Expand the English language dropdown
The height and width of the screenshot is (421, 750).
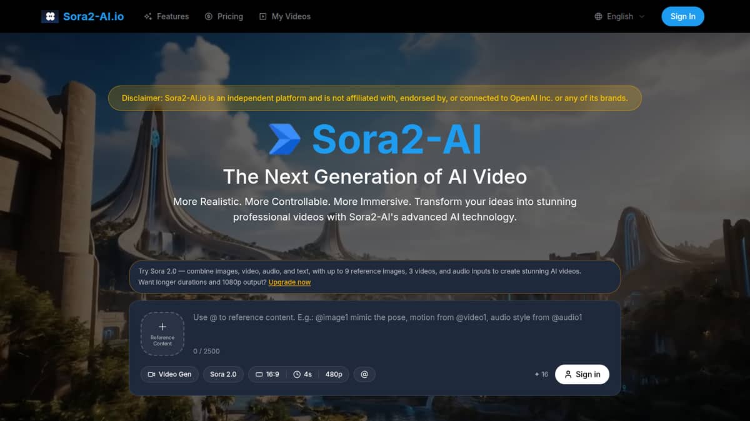pyautogui.click(x=619, y=16)
